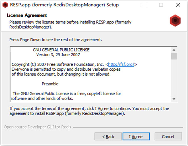Close the RESP.app Setup window

(x=177, y=5)
